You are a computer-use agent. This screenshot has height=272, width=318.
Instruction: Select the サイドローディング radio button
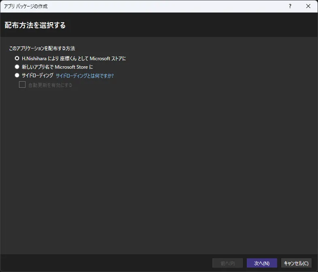tap(17, 75)
